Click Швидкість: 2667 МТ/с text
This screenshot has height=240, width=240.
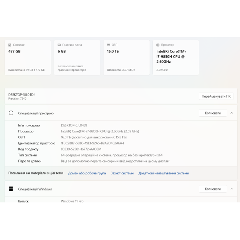tap(121, 70)
